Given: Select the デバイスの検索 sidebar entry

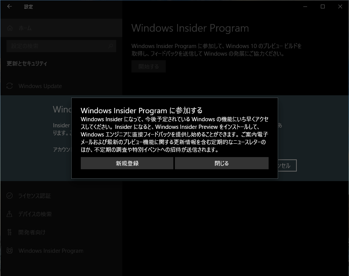Looking at the screenshot, I should click(36, 214).
